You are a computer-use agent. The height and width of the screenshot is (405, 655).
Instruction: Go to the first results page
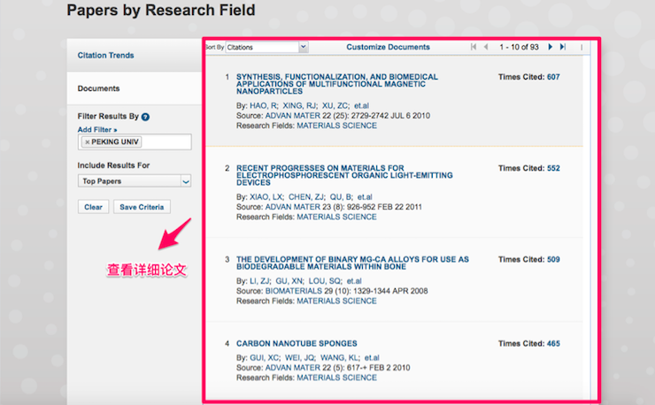point(474,47)
